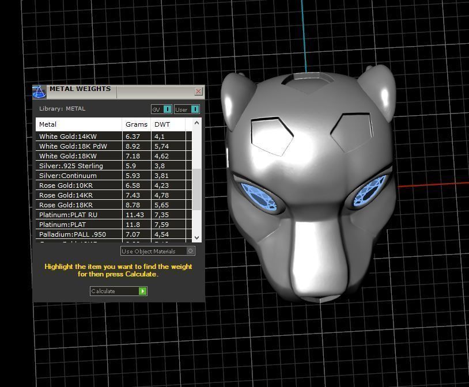Select Silver:Continuum row
The height and width of the screenshot is (387, 469).
[114, 176]
